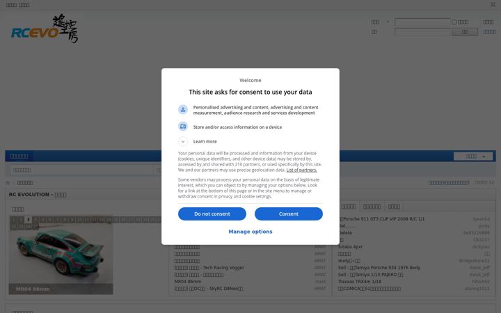Click username mark beside MR04 86mm
The width and height of the screenshot is (501, 313).
tap(321, 282)
